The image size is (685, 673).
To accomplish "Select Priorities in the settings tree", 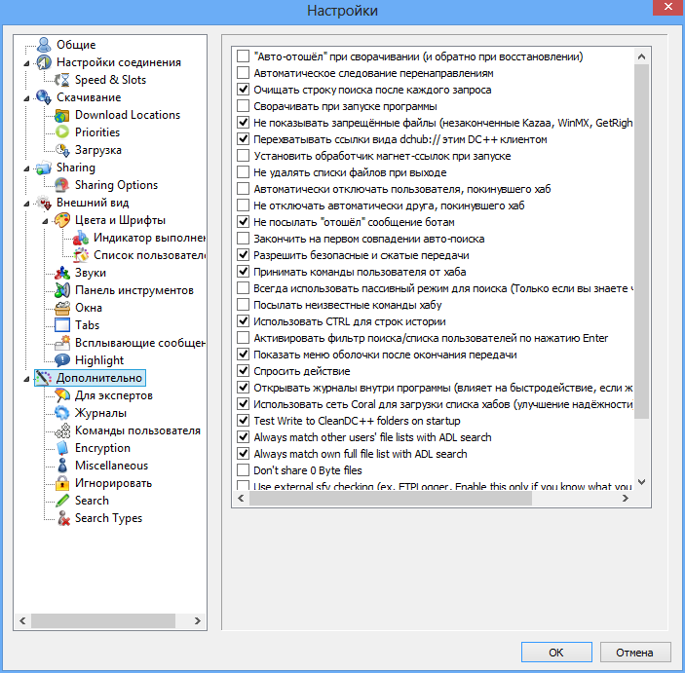I will [97, 132].
